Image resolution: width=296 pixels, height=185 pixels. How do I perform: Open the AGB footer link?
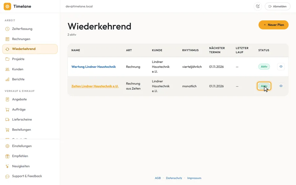[158, 178]
